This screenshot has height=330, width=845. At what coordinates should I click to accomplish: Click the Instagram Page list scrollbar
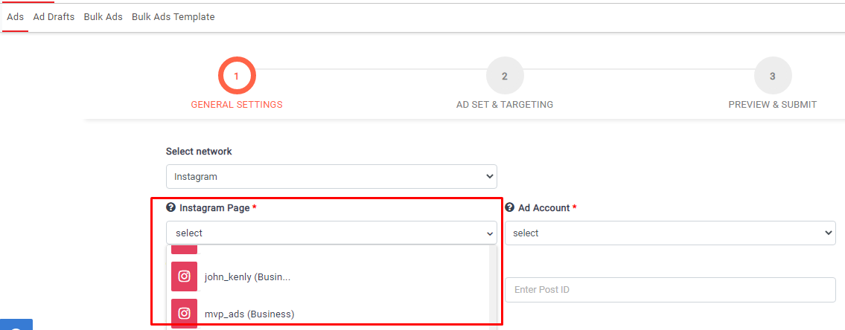click(x=492, y=286)
